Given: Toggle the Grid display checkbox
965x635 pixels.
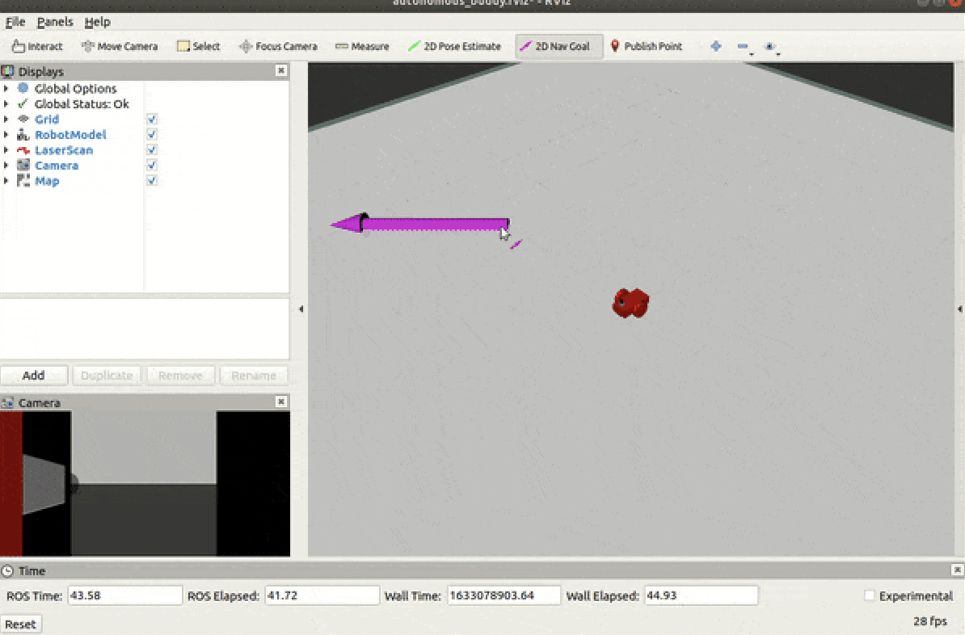Looking at the screenshot, I should pyautogui.click(x=151, y=119).
